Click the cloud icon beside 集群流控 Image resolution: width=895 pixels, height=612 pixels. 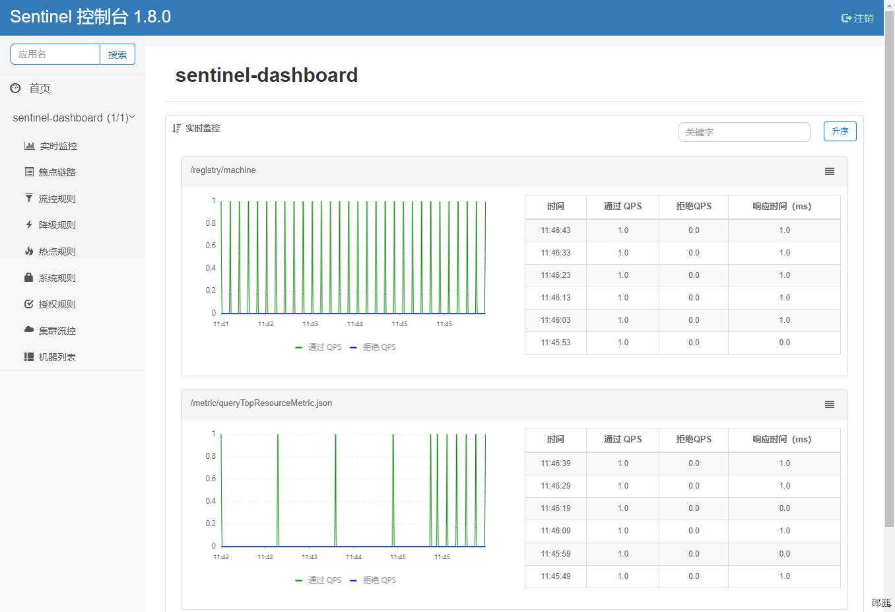point(29,329)
